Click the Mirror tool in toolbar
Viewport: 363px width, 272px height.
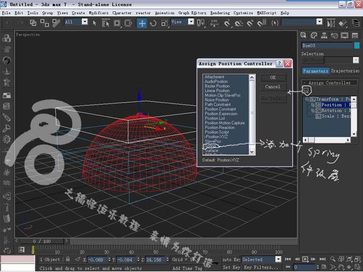pyautogui.click(x=331, y=23)
